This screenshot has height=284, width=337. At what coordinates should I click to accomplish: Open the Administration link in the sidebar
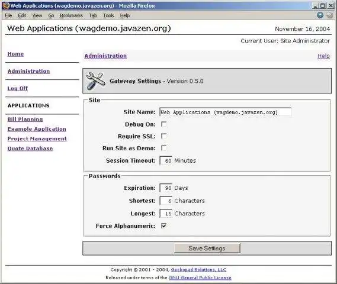28,71
